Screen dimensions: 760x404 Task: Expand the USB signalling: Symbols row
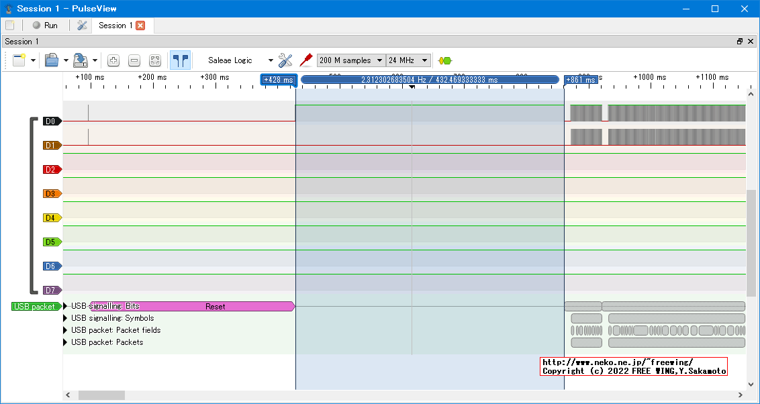66,318
